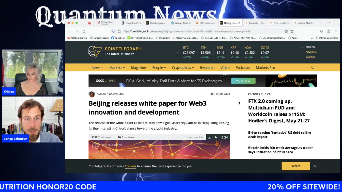The height and width of the screenshot is (192, 342).
Task: Open the Firefox hamburger menu
Action: click(336, 31)
